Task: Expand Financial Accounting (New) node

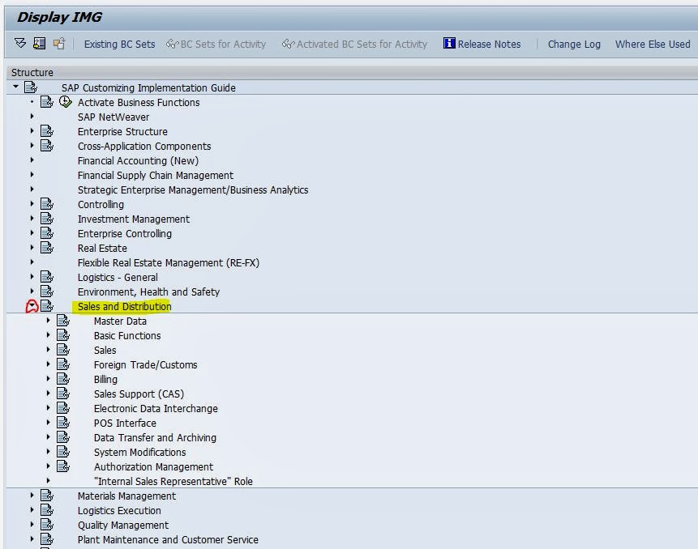Action: tap(32, 160)
